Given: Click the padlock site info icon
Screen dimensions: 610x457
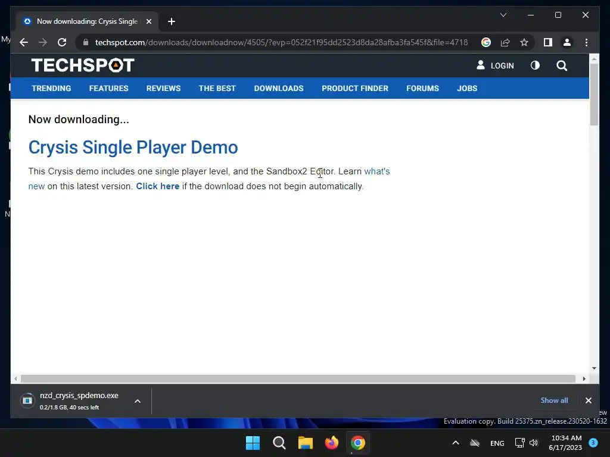Looking at the screenshot, I should click(x=86, y=42).
